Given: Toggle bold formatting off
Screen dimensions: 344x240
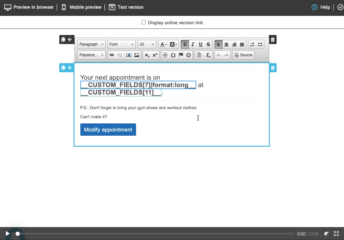Looking at the screenshot, I should tap(185, 44).
